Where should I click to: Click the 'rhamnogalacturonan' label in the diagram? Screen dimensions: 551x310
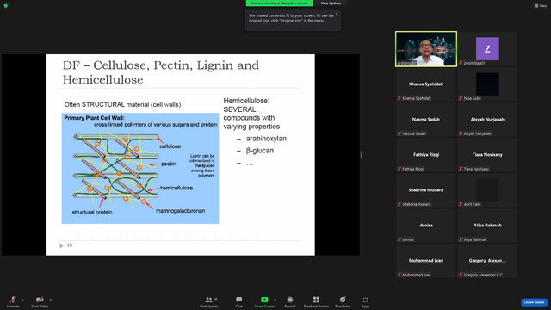pos(180,211)
